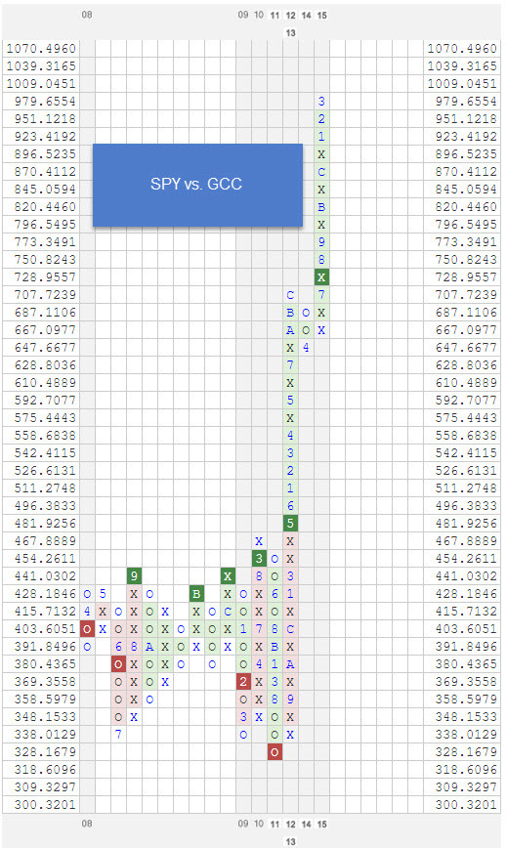Click the green 9 cell in the 441.0302 row
Image resolution: width=507 pixels, height=848 pixels.
134,576
